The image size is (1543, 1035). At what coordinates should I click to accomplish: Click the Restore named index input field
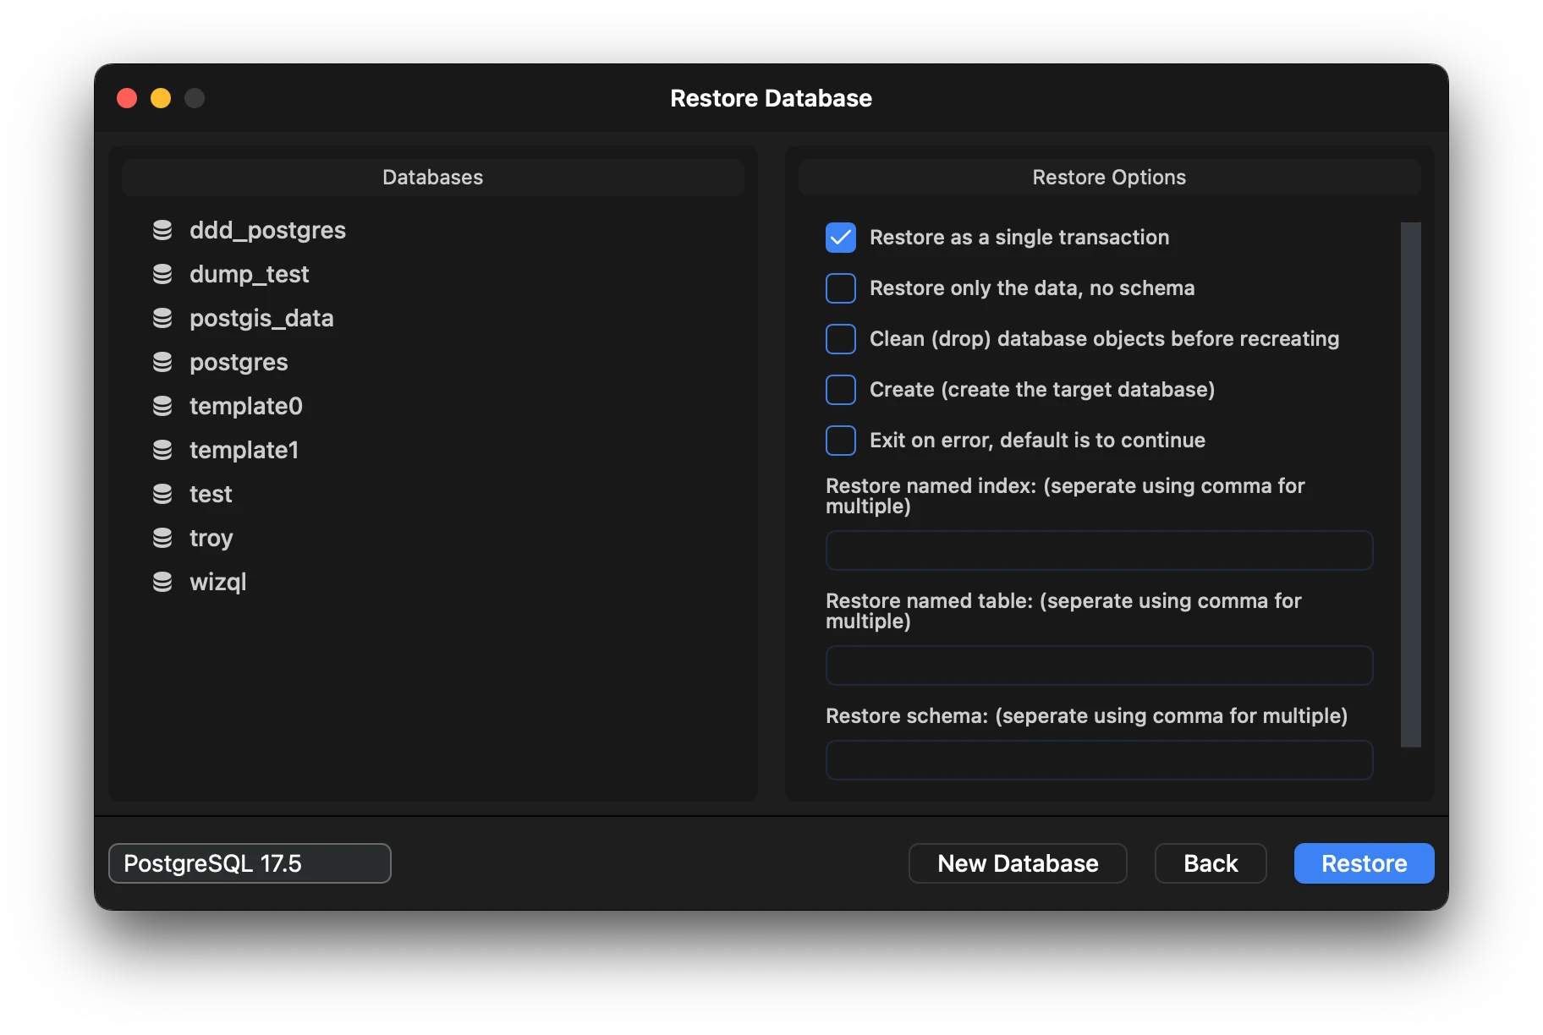(x=1098, y=550)
